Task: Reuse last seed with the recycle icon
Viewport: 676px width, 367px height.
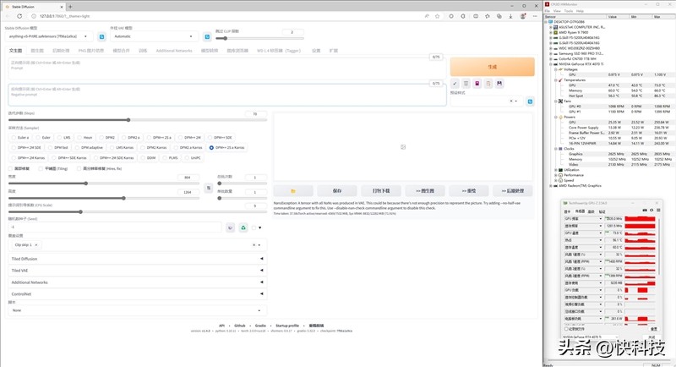Action: point(243,227)
